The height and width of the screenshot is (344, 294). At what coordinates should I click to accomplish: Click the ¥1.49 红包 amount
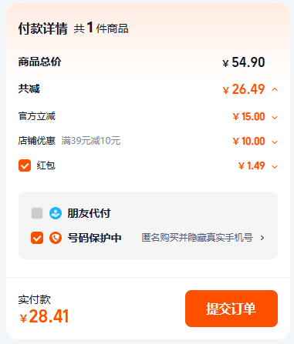[x=252, y=165]
